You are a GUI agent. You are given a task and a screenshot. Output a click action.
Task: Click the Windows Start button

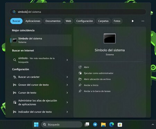click(x=36, y=125)
